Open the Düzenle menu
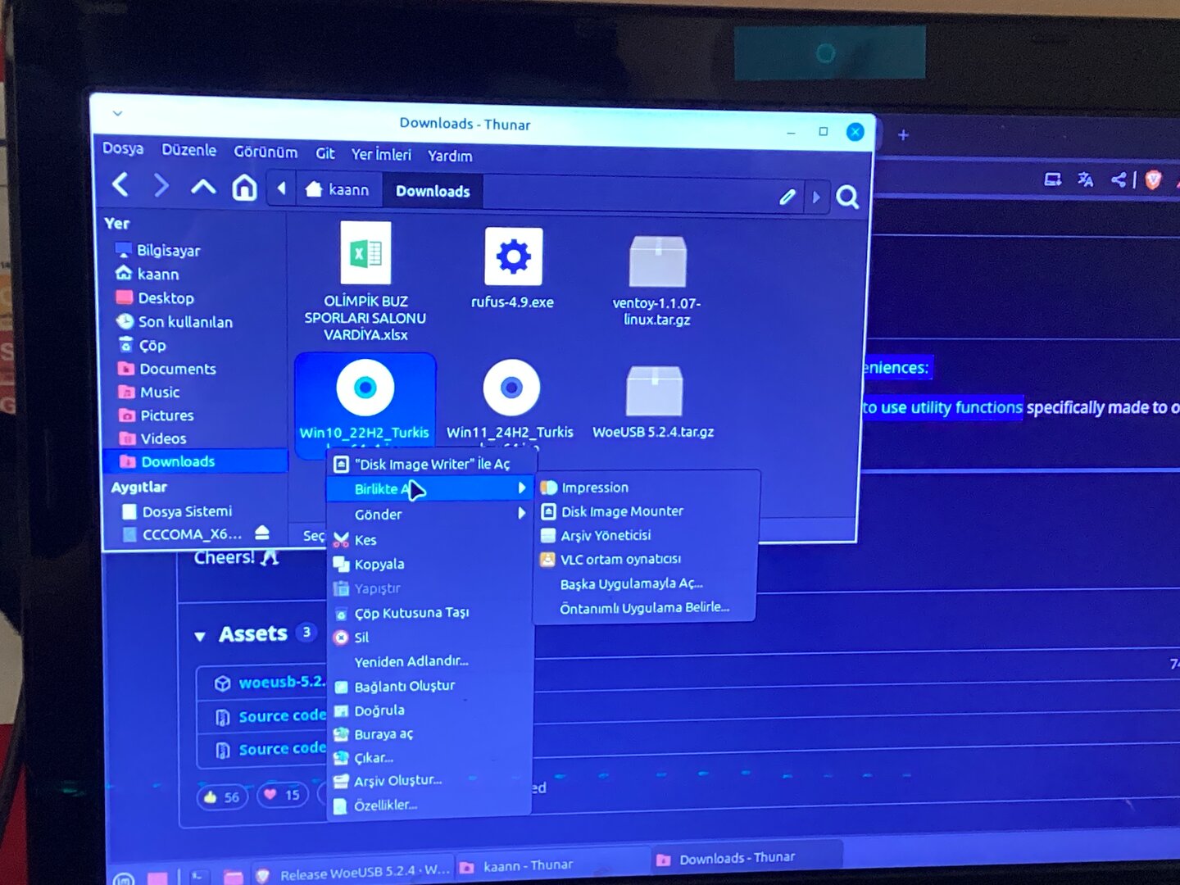1180x885 pixels. click(189, 150)
